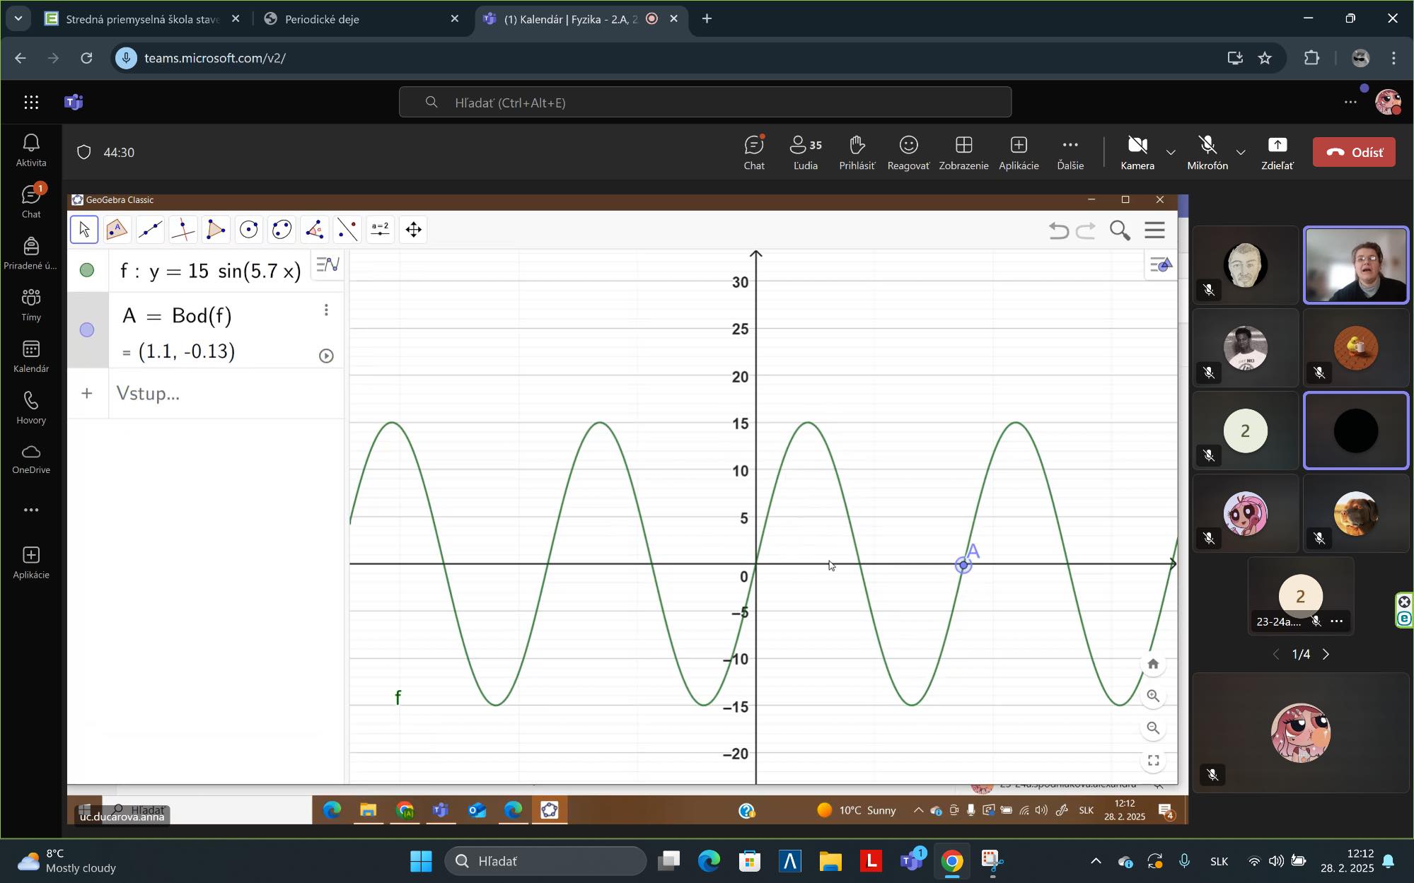Show more apps in Teams sidebar

pos(31,510)
